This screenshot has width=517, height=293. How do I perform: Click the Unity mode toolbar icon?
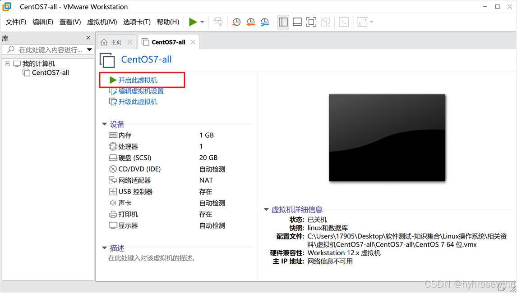325,22
